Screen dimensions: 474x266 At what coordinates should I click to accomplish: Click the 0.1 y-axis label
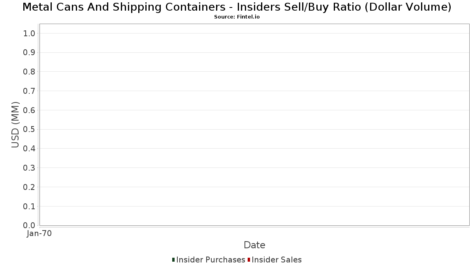[x=30, y=206]
